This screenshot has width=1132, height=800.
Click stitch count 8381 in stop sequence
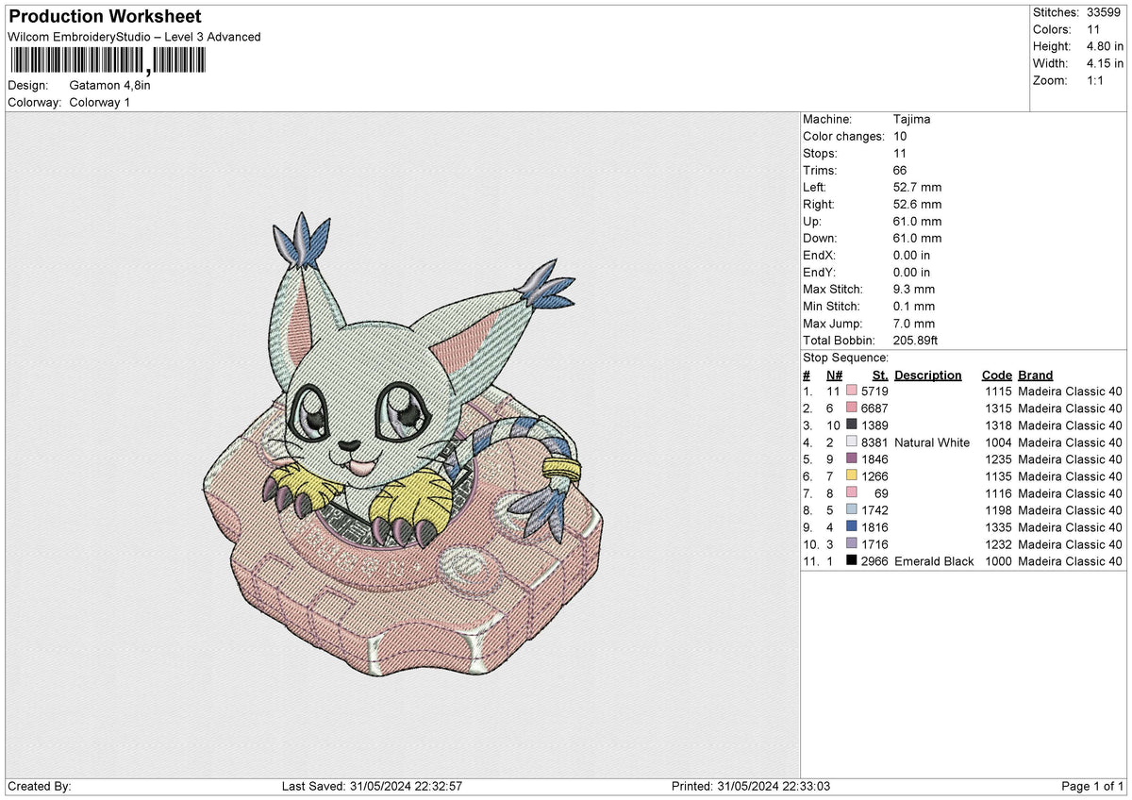point(874,442)
